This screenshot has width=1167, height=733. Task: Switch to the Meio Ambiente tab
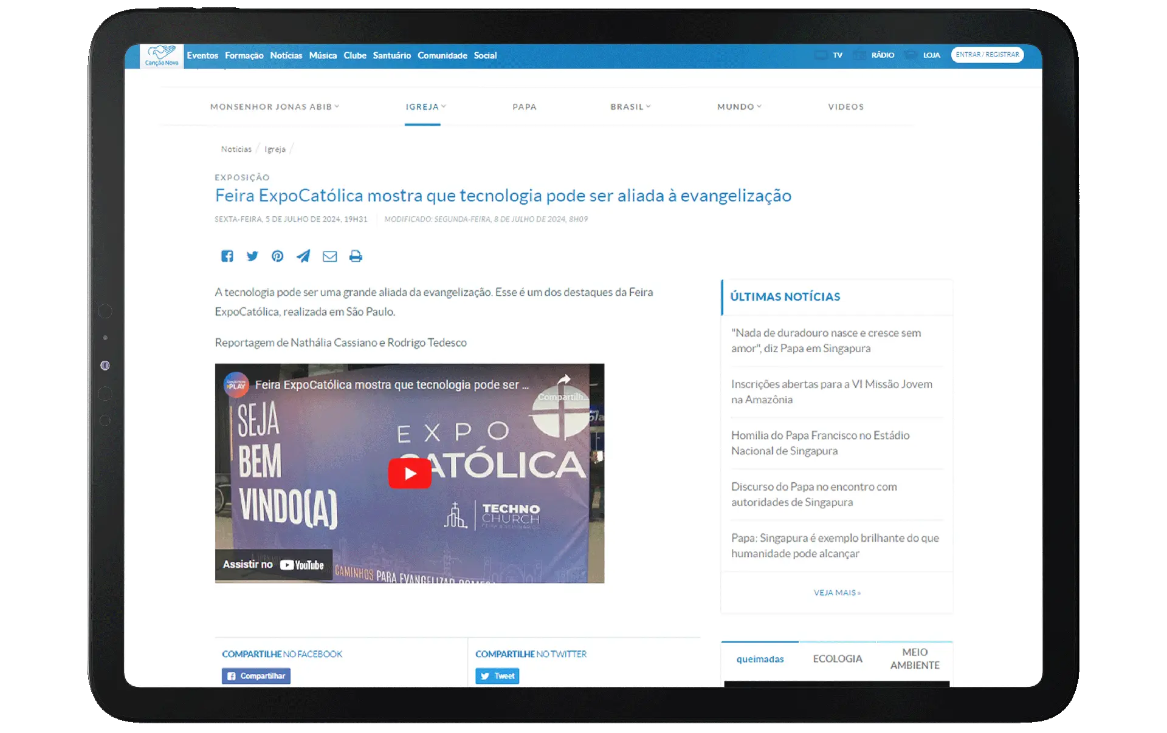tap(914, 659)
